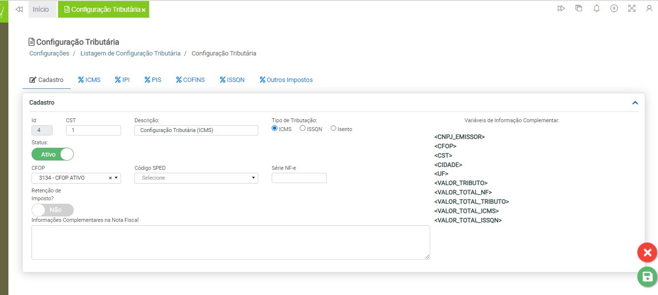Collapse the Cadastro panel chevron
Screen dimensions: 658x295
635,103
